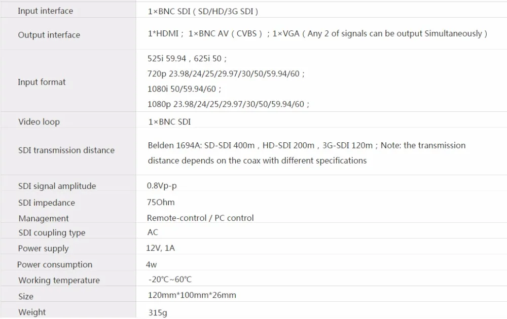Select the Output interface label
This screenshot has width=507, height=319.
point(49,35)
